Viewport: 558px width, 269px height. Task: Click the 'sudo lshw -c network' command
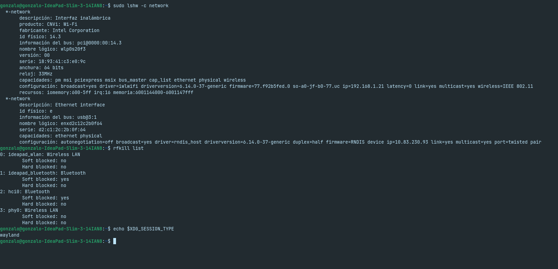(x=141, y=6)
